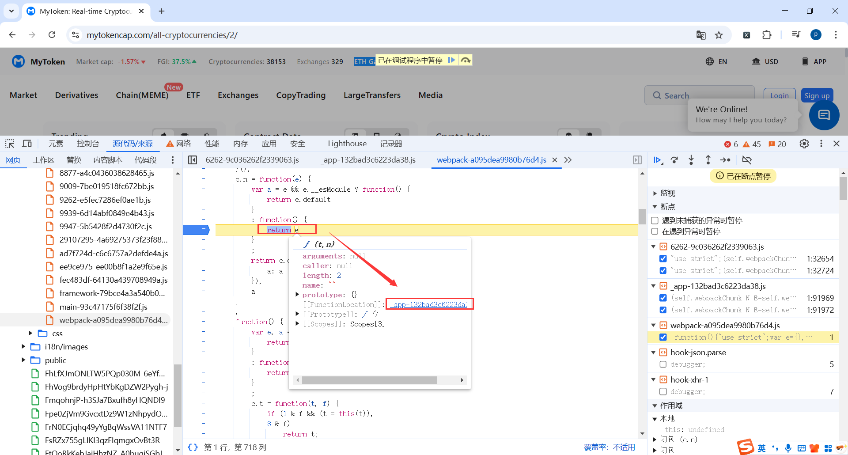Image resolution: width=848 pixels, height=455 pixels.
Task: Toggle the device toolbar icon
Action: (x=27, y=144)
